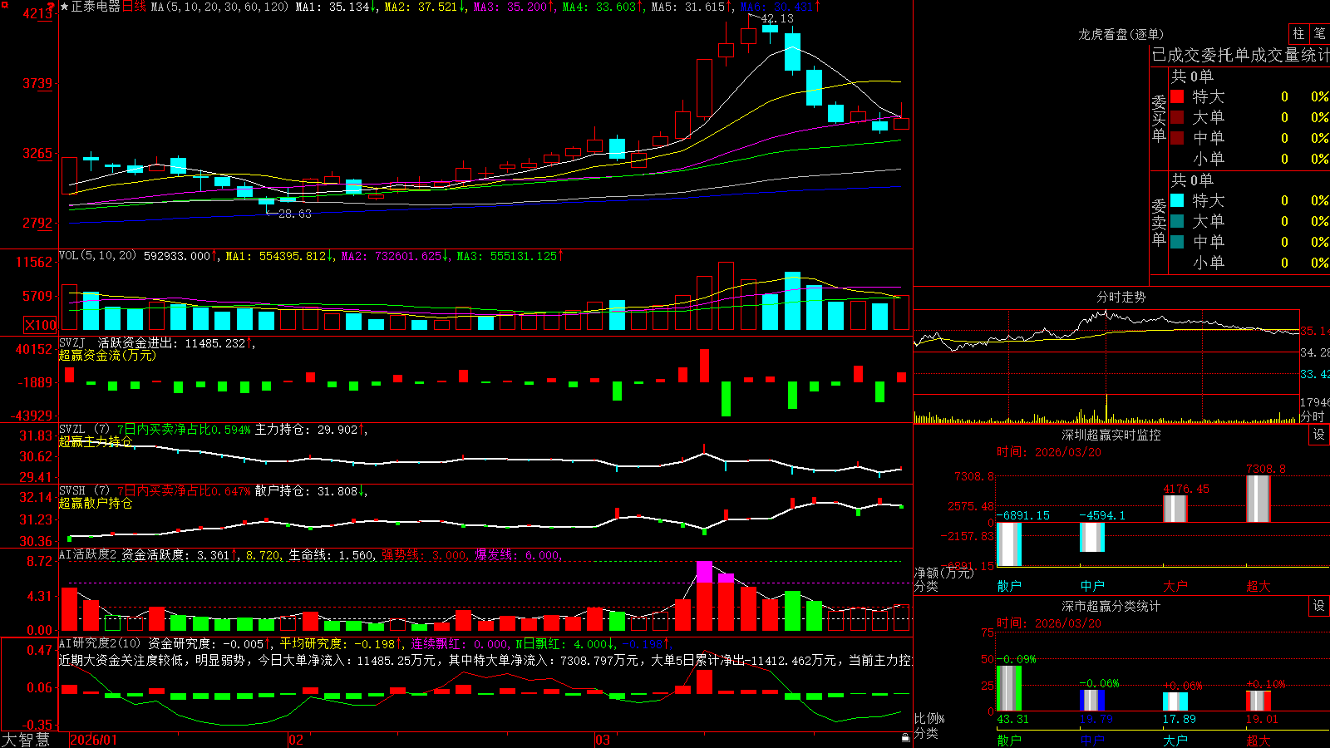Viewport: 1330px width, 748px height.
Task: Click the green 散户 43.31 percentage bar
Action: (1008, 688)
